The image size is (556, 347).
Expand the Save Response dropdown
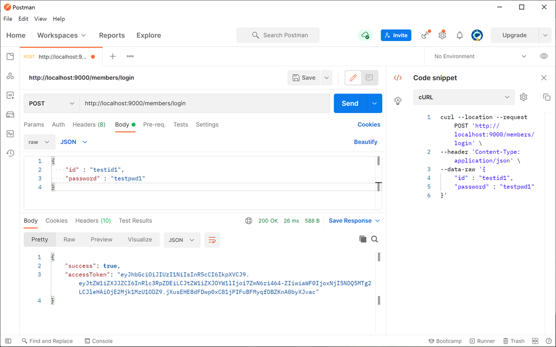[x=354, y=220]
